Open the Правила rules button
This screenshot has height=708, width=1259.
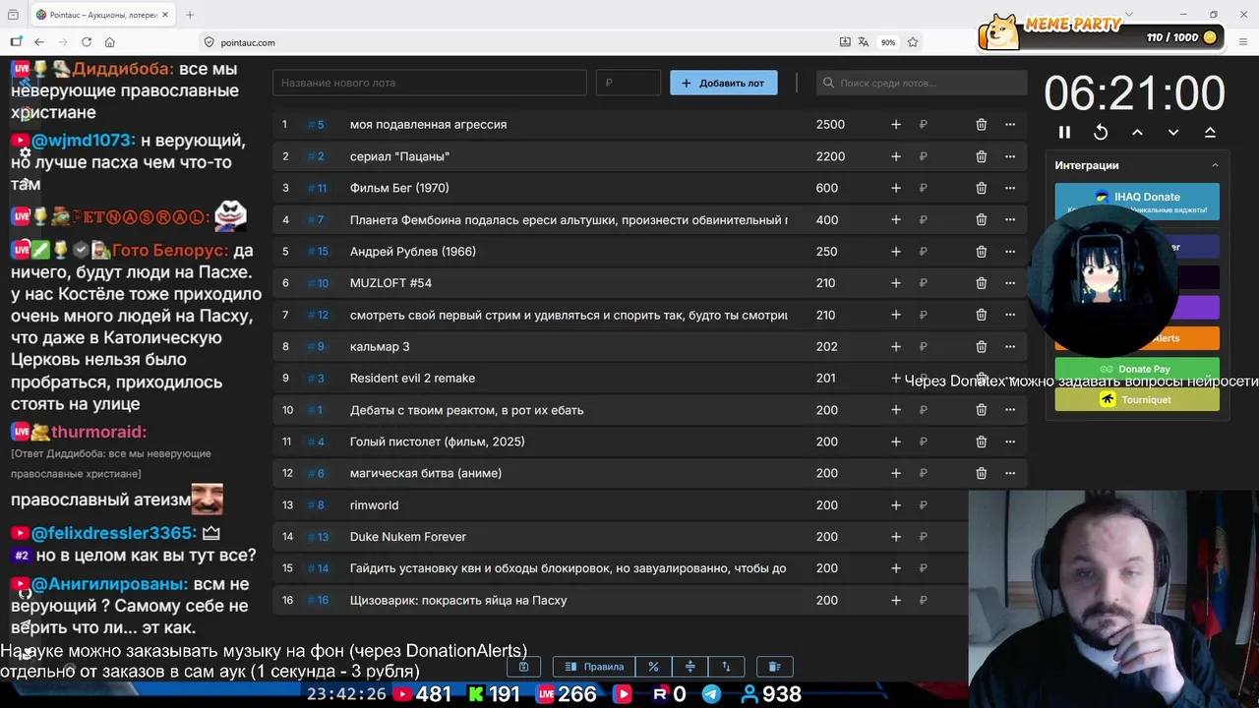coord(594,667)
